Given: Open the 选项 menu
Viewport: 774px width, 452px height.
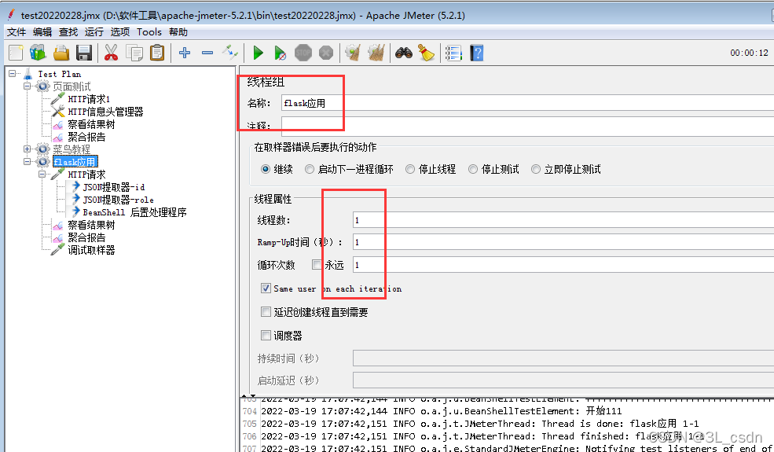Looking at the screenshot, I should tap(120, 32).
